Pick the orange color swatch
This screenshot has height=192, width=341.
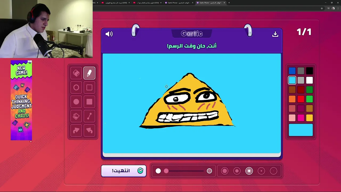292,99
